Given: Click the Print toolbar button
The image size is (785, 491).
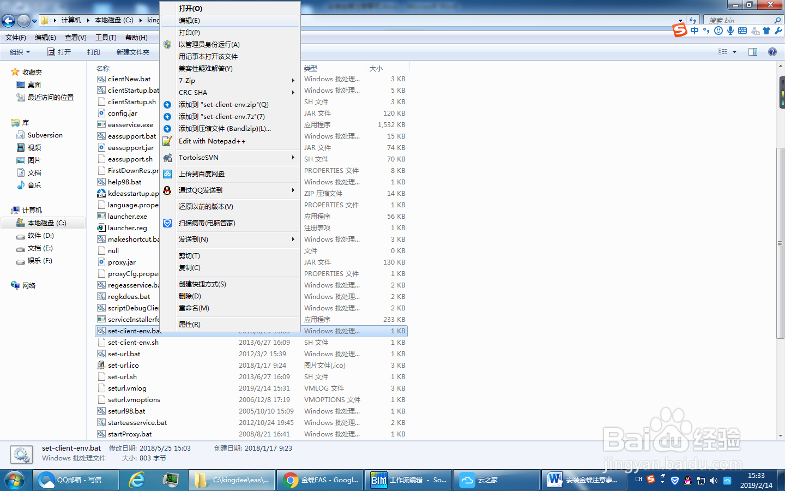Looking at the screenshot, I should [93, 52].
